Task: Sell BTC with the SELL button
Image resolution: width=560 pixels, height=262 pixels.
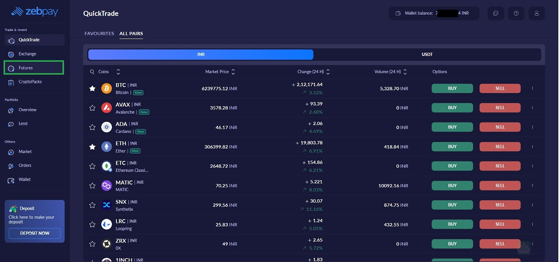Action: click(500, 88)
